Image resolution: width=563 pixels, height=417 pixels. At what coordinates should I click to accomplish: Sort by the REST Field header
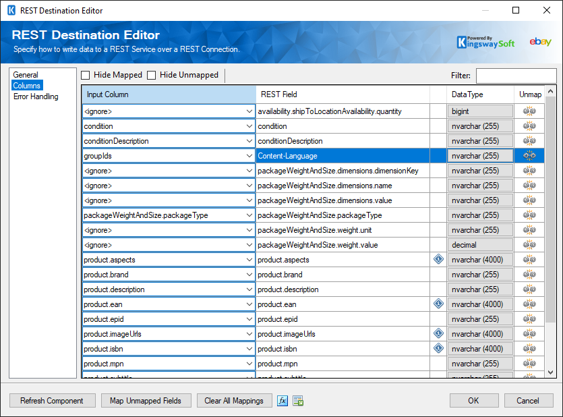pos(343,94)
